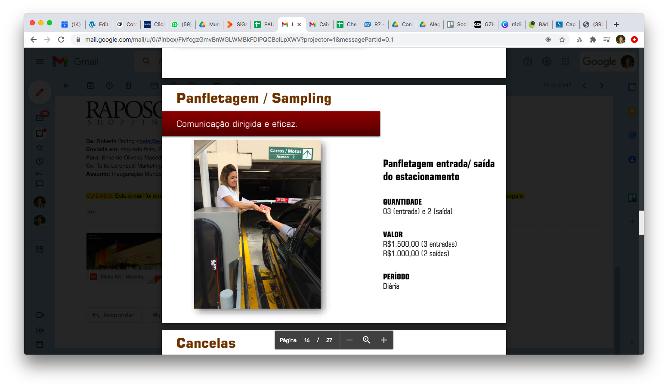Switch to the R7 tab
Image resolution: width=668 pixels, height=389 pixels.
pos(374,25)
